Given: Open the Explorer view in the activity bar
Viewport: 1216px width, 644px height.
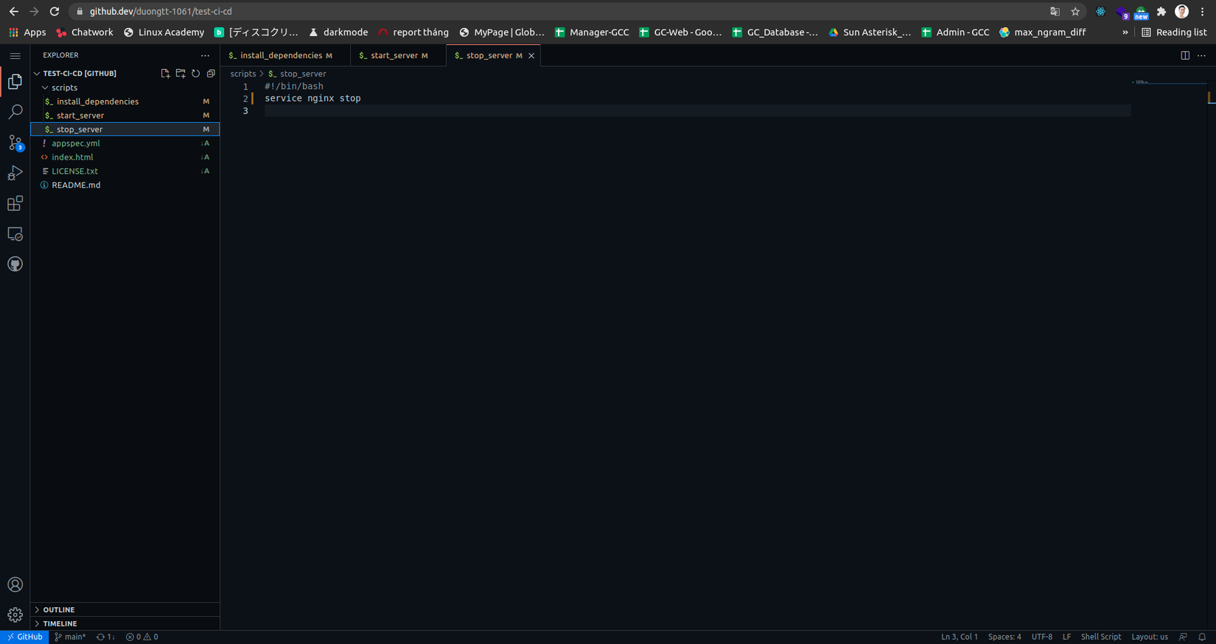Looking at the screenshot, I should [x=15, y=82].
